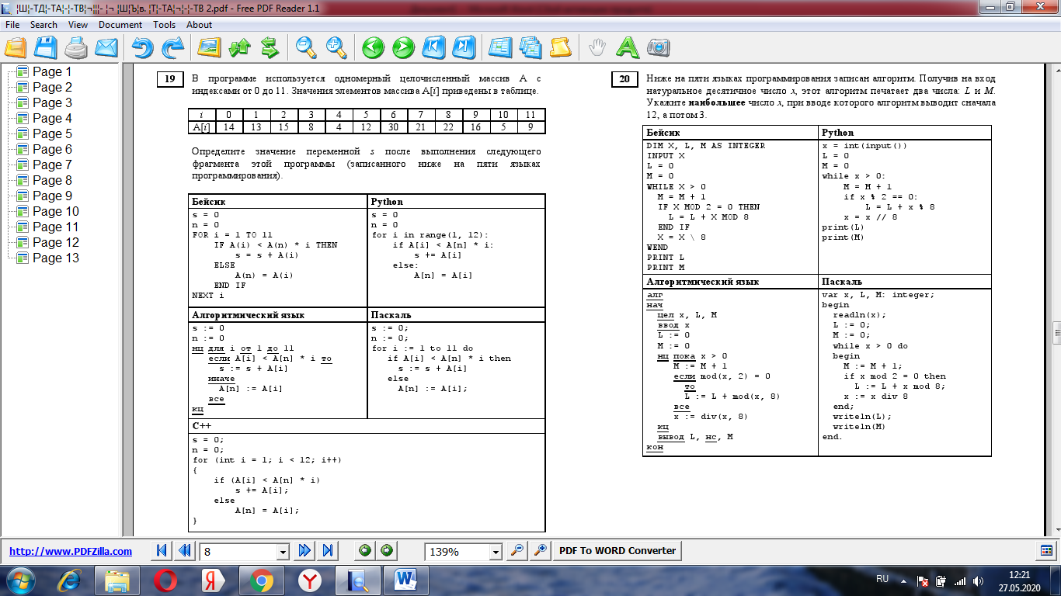This screenshot has width=1061, height=596.
Task: Click the previous-page double arrow in bottom bar
Action: point(185,551)
